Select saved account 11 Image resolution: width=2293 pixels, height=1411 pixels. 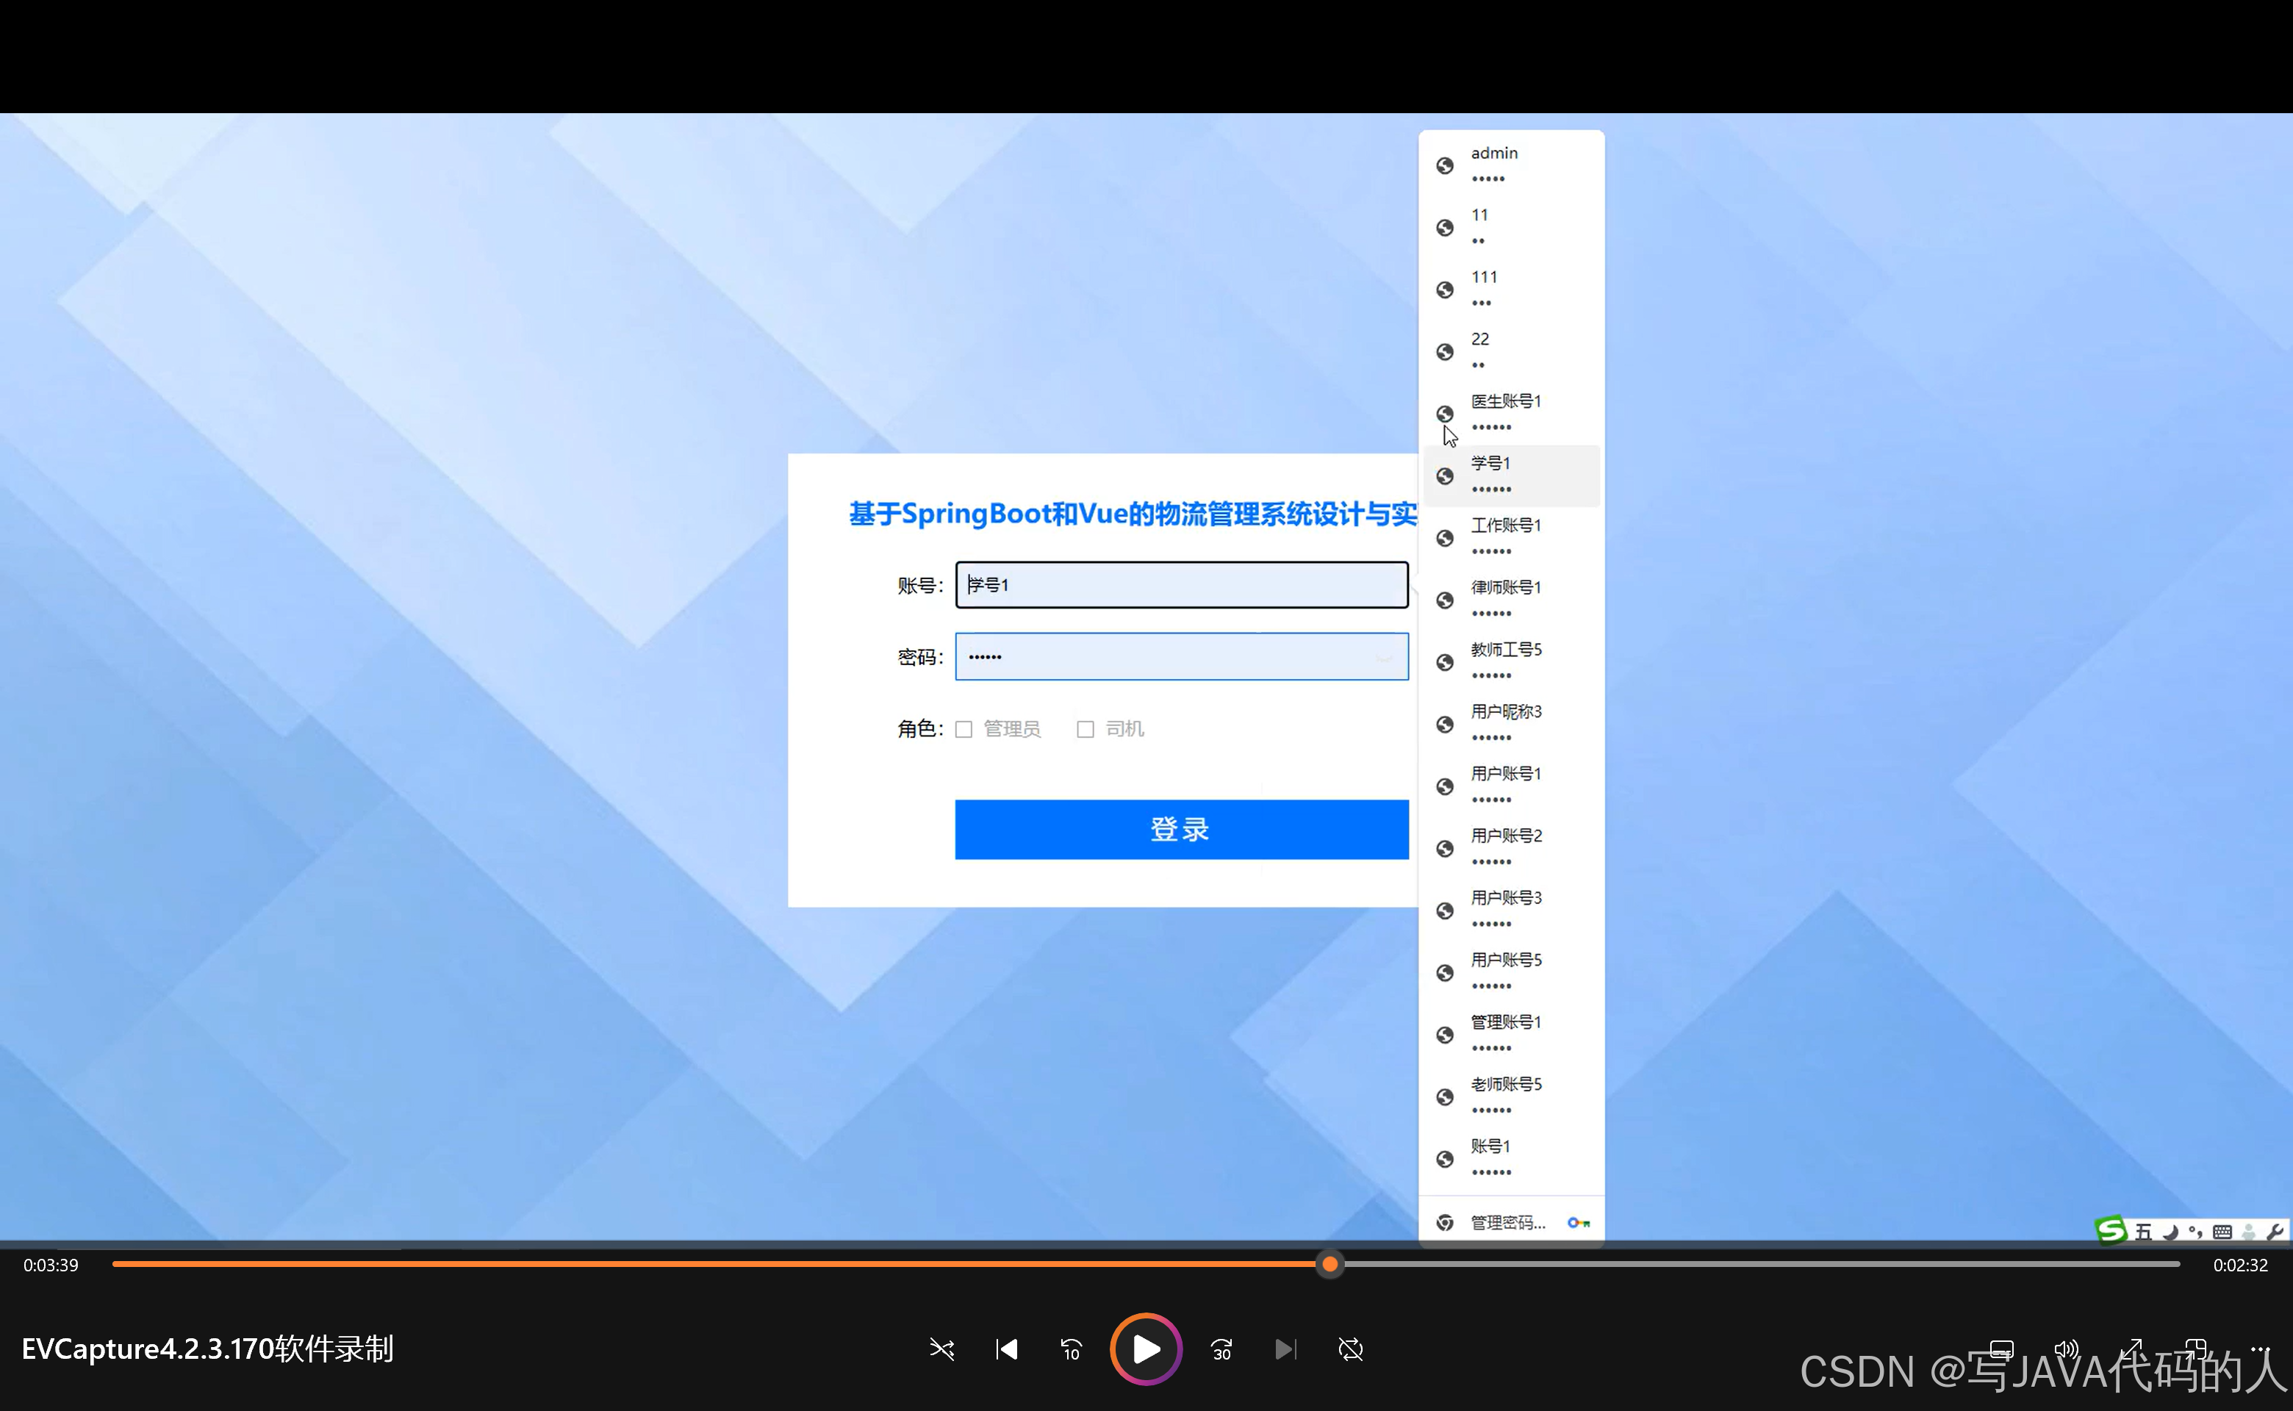point(1511,228)
